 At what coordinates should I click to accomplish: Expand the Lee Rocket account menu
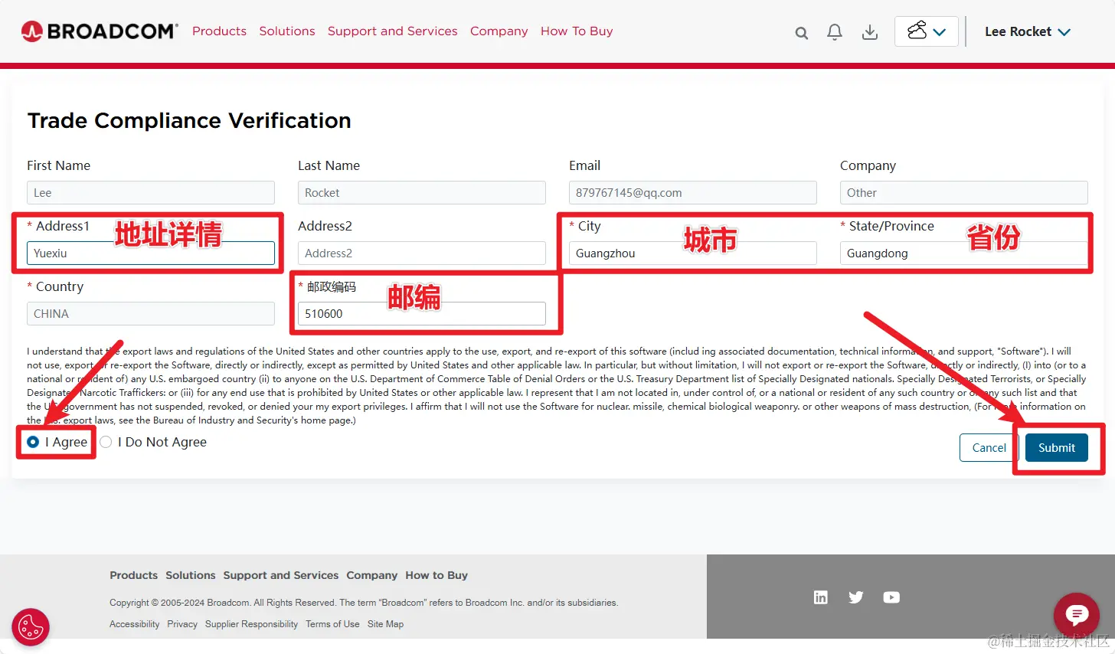pyautogui.click(x=1028, y=31)
